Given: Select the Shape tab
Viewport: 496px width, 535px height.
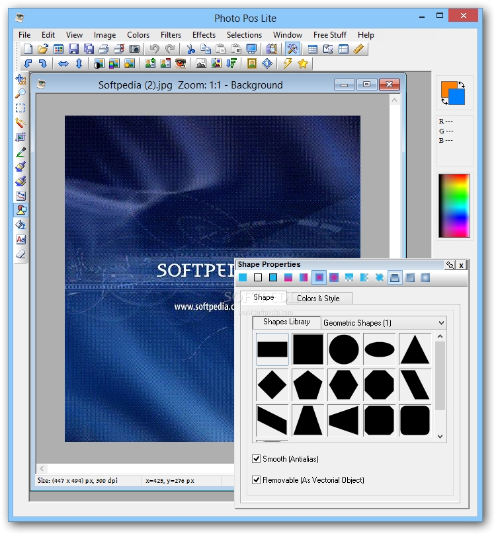Looking at the screenshot, I should point(263,297).
